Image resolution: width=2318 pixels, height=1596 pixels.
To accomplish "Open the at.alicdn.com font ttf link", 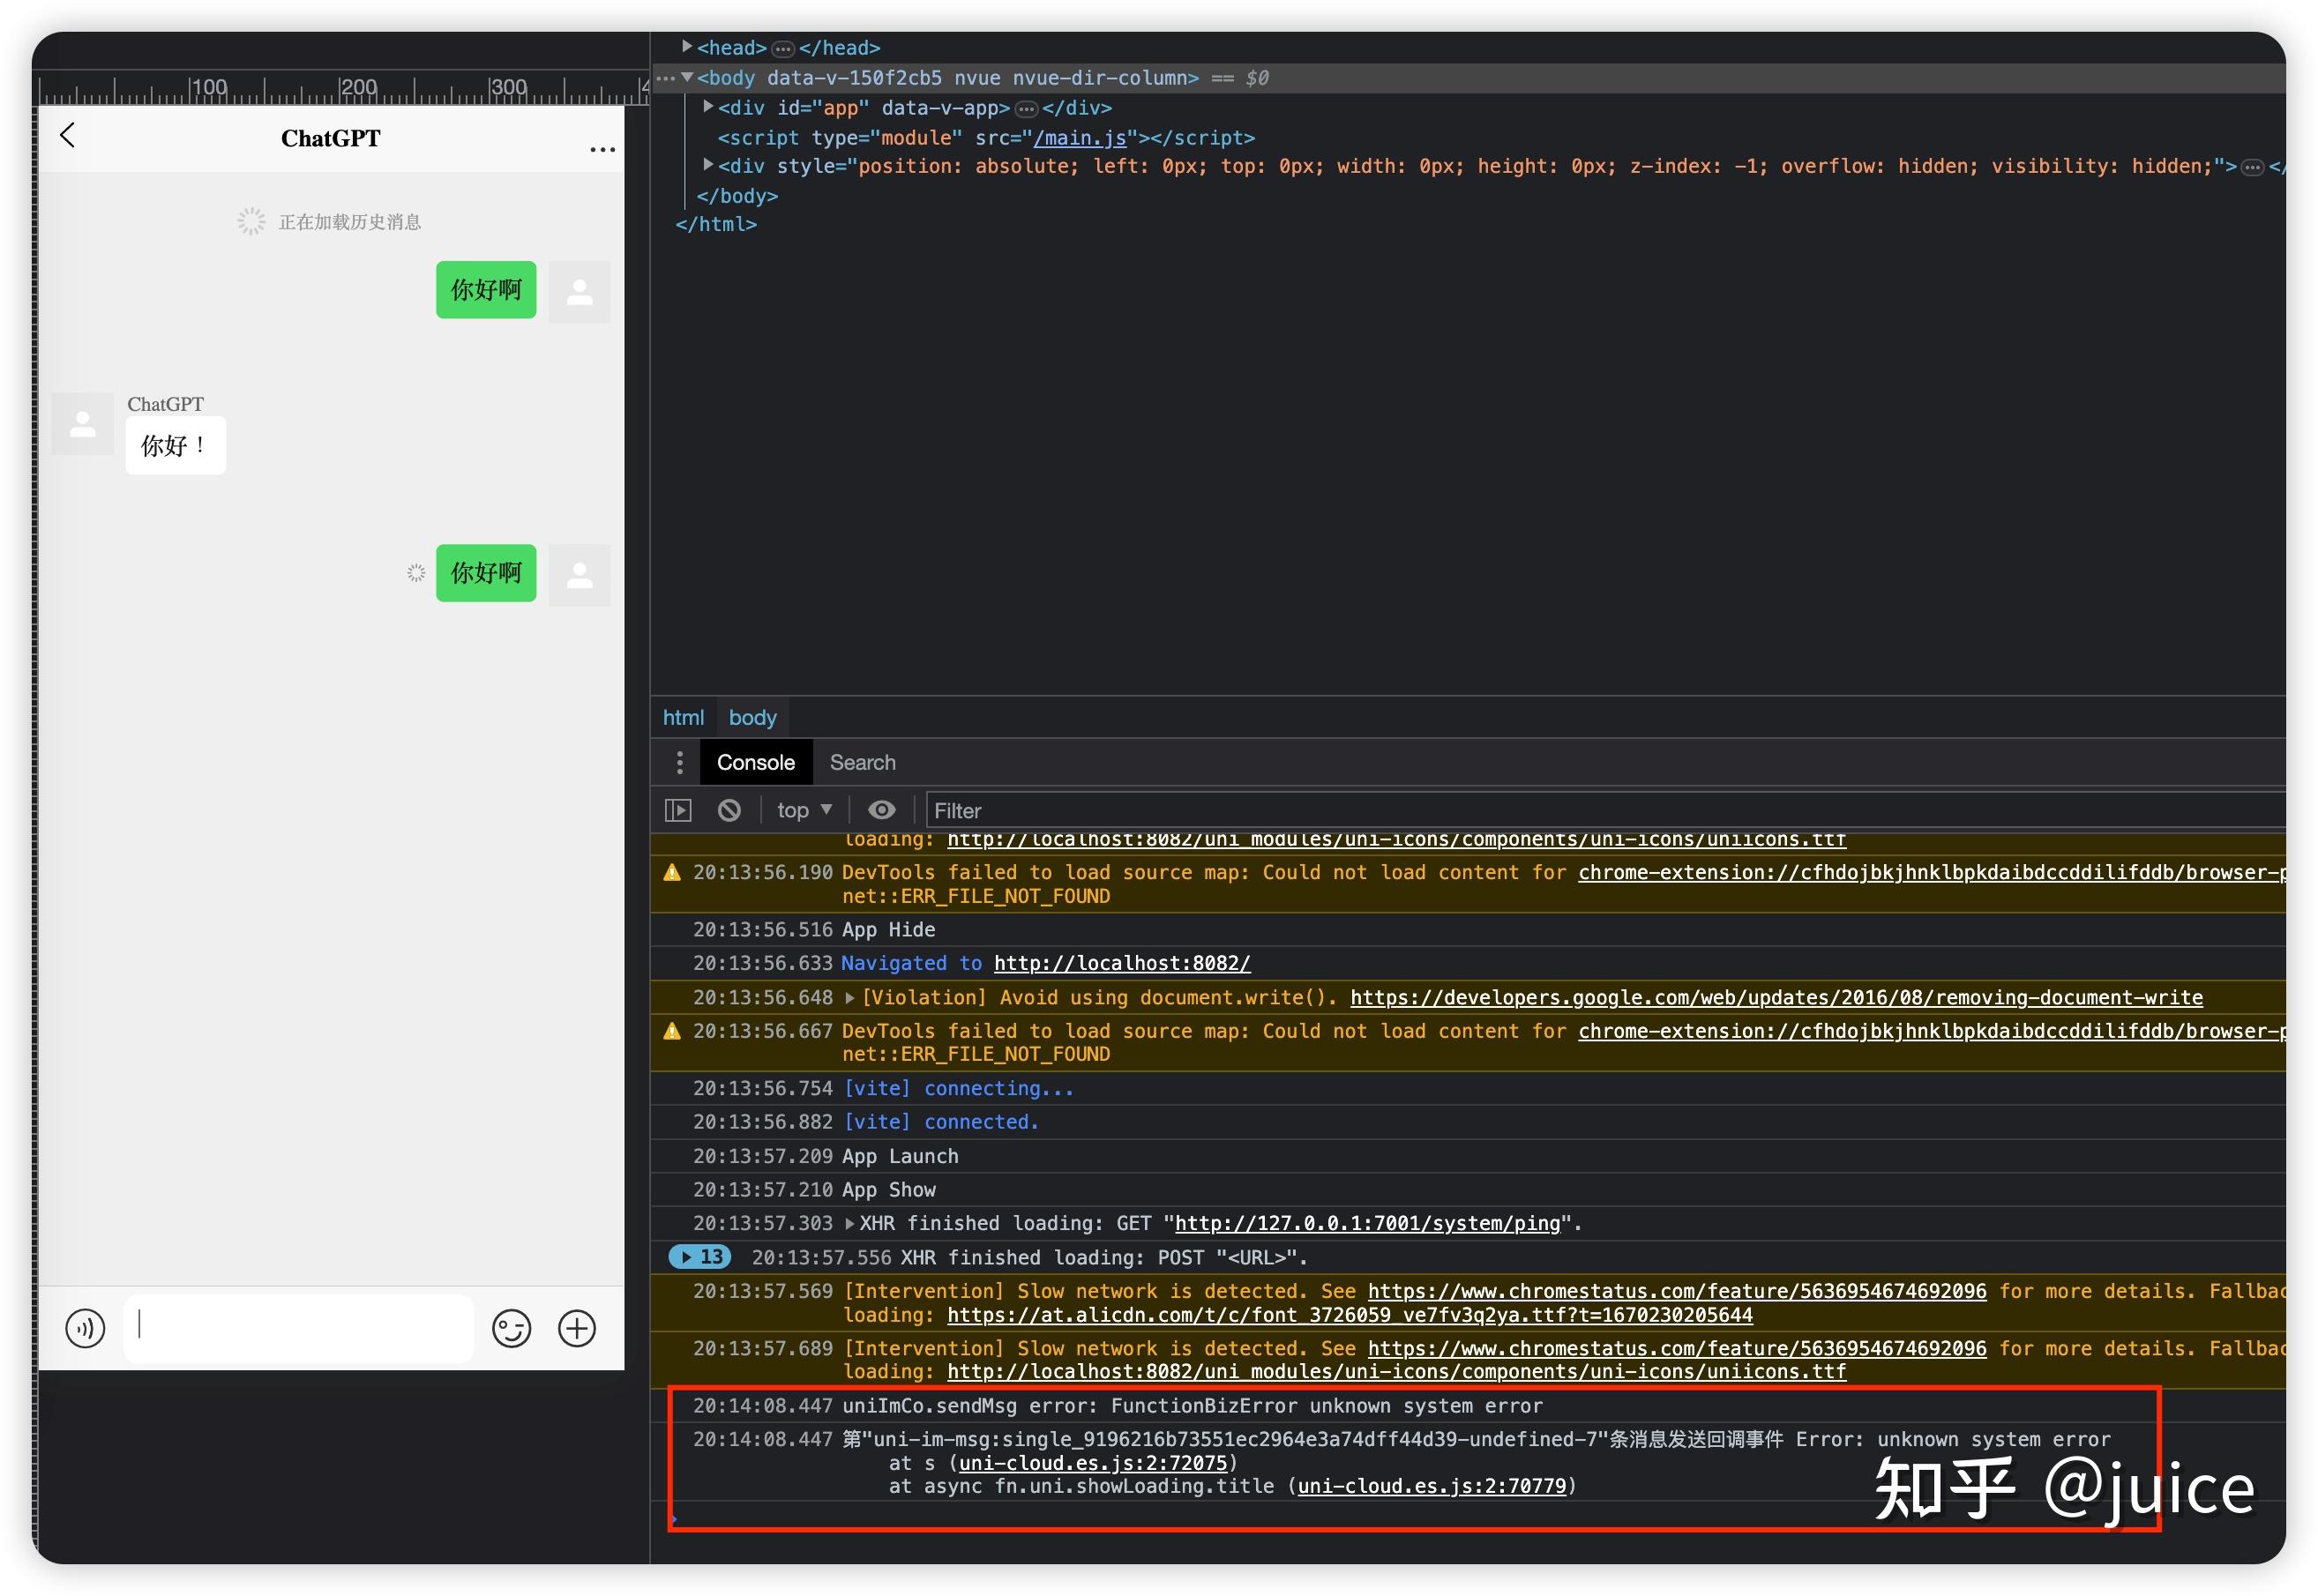I will coord(1350,1316).
